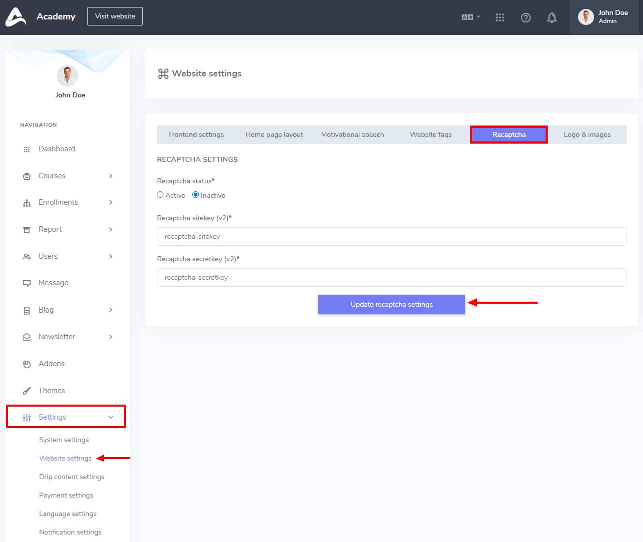Click the Academy logo icon
The height and width of the screenshot is (542, 643).
point(15,17)
